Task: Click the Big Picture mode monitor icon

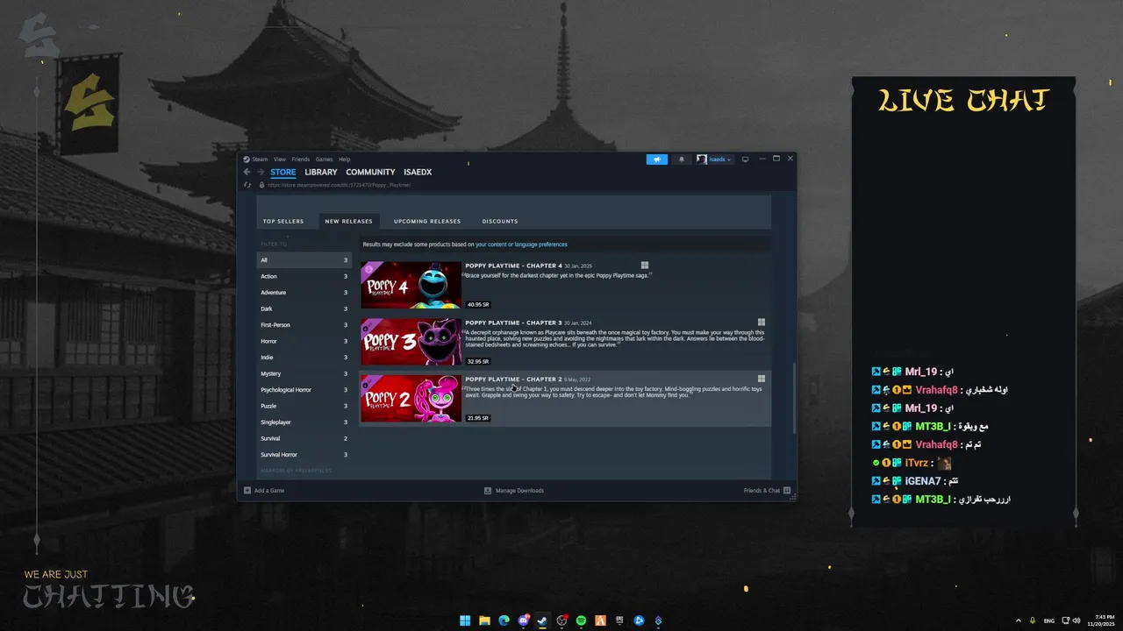Action: click(x=745, y=160)
